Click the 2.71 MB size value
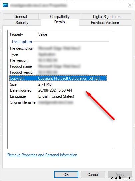 (45, 84)
